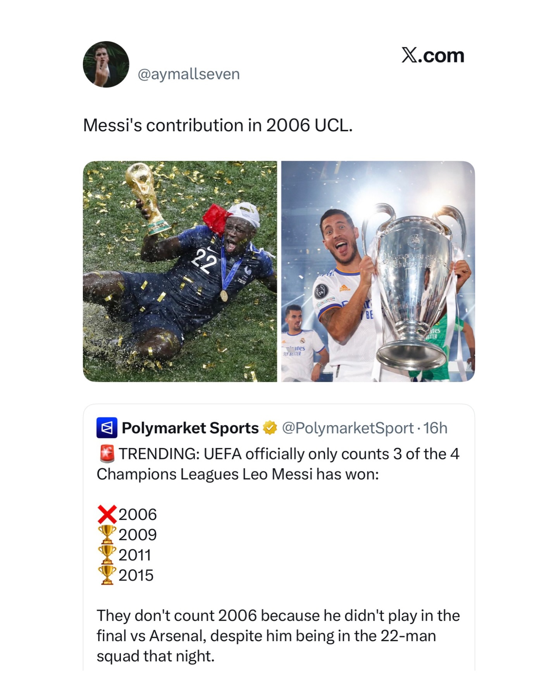This screenshot has width=558, height=698.
Task: Click the red siren emoji before TRENDING
Action: pyautogui.click(x=107, y=454)
